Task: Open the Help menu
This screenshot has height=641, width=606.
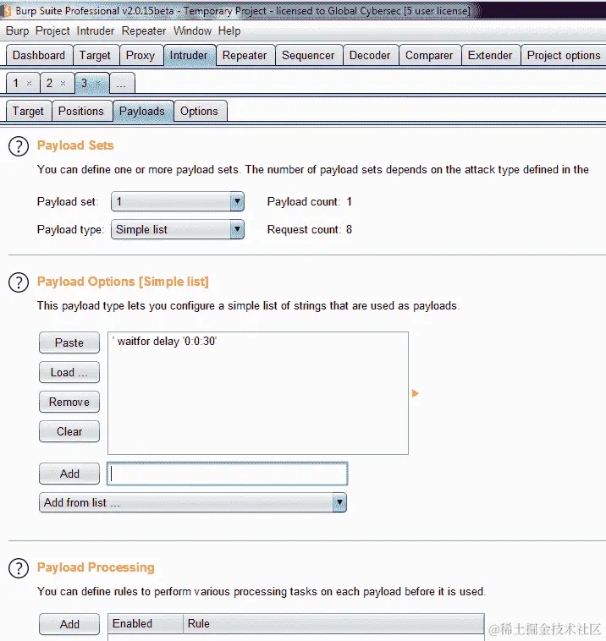Action: [x=229, y=31]
